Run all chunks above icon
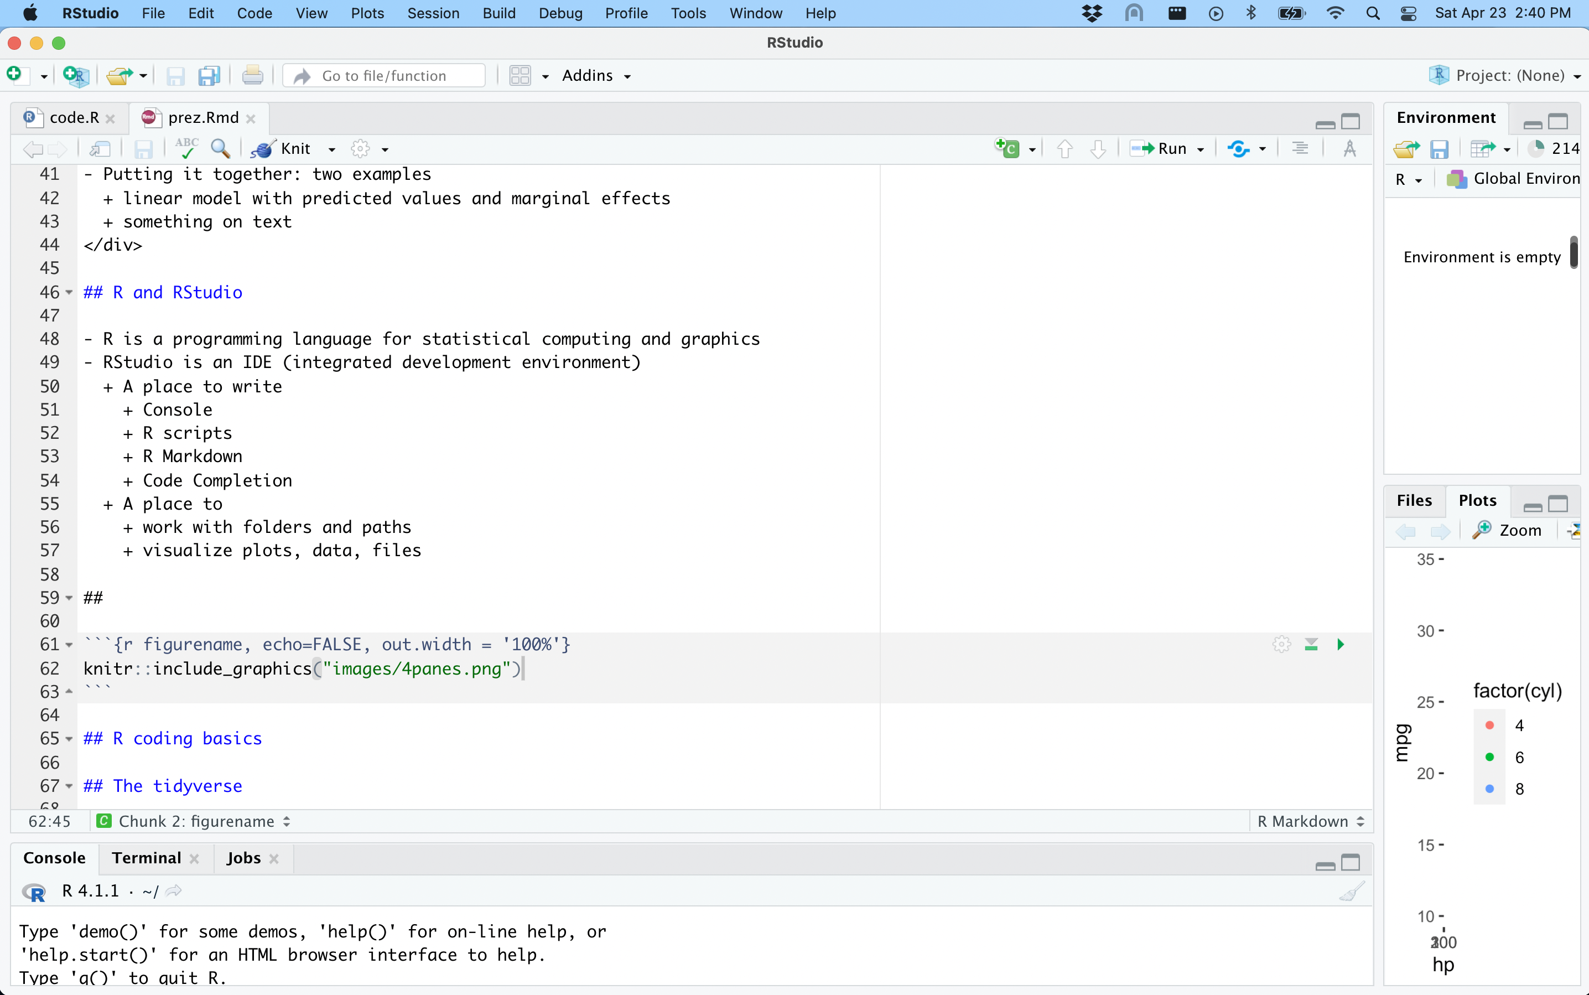This screenshot has width=1589, height=995. (1311, 644)
